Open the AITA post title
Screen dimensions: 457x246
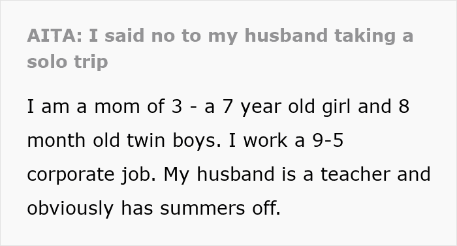point(220,48)
